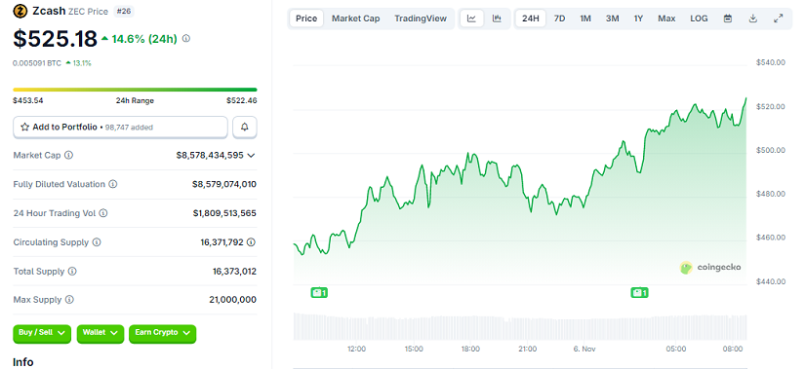The width and height of the screenshot is (805, 369).
Task: Select the Market Cap chart tab
Action: (356, 18)
